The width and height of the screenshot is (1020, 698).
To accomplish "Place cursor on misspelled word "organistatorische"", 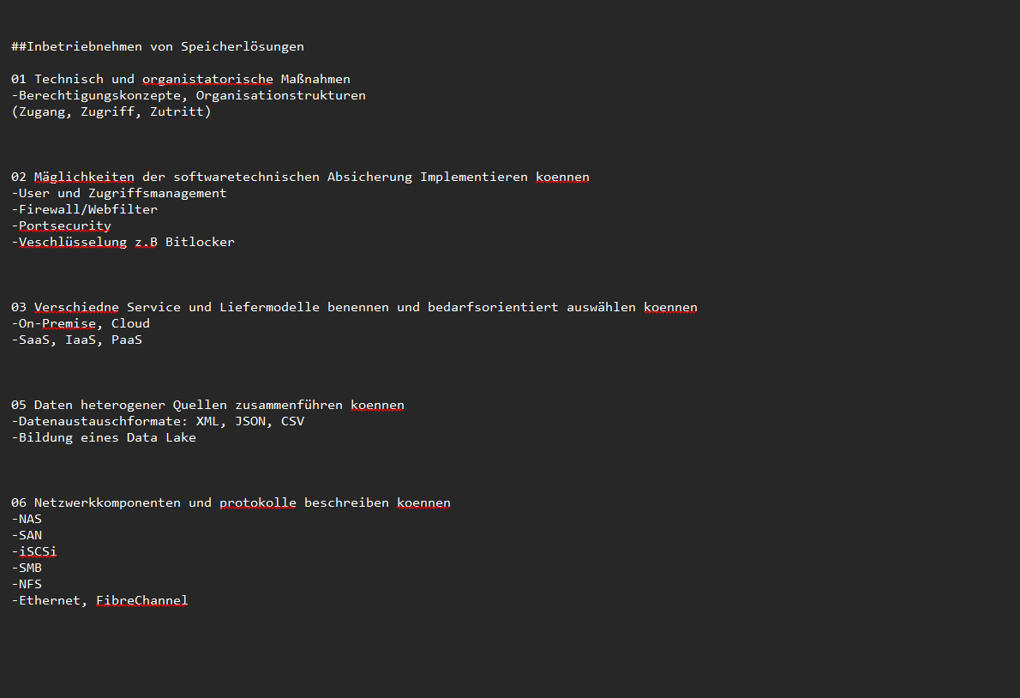I will pyautogui.click(x=207, y=79).
